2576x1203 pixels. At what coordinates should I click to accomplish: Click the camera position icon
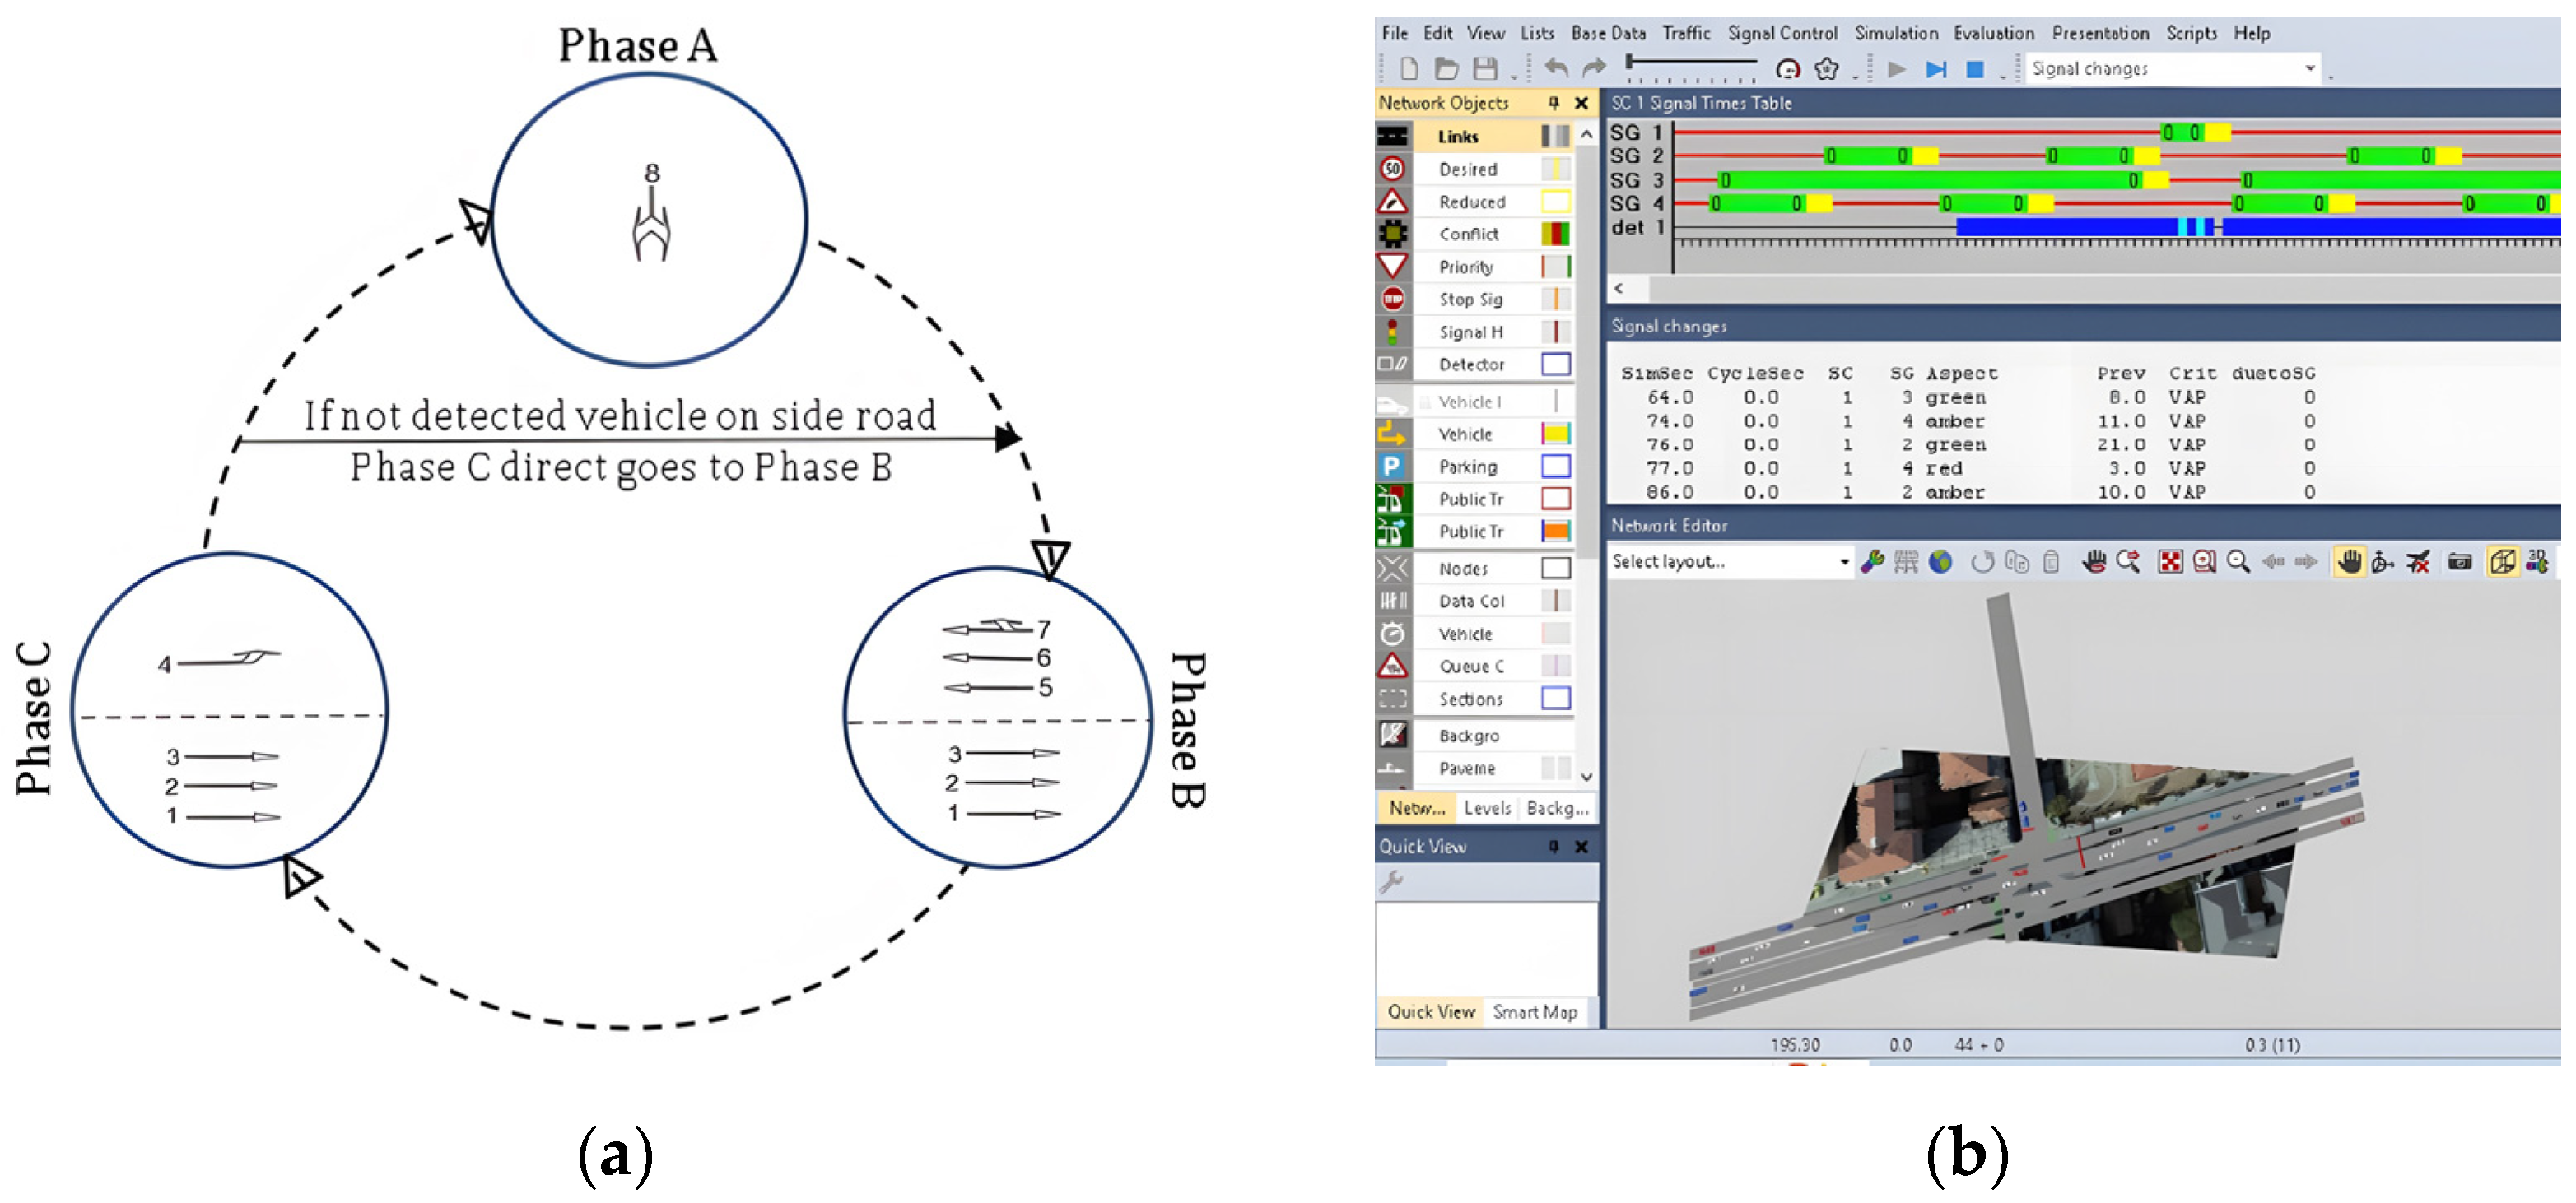[2460, 561]
